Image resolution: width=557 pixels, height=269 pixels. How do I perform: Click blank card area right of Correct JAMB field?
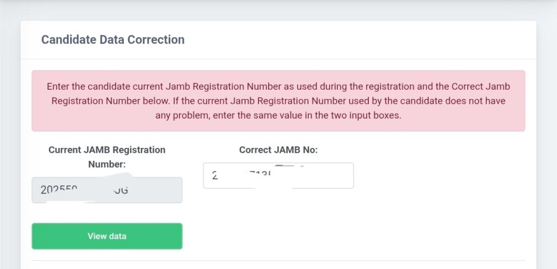441,176
